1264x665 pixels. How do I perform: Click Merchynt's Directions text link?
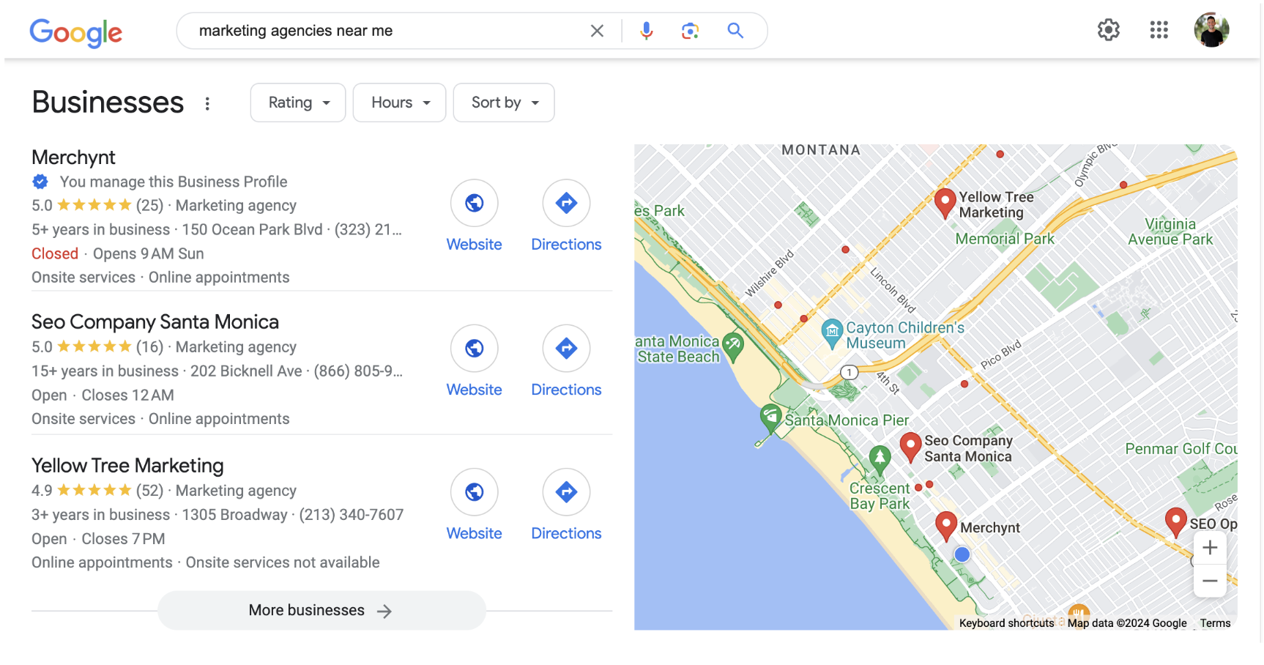pyautogui.click(x=566, y=245)
